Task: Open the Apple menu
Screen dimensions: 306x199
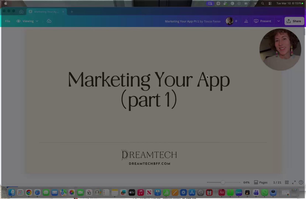Action: [x=6, y=3]
